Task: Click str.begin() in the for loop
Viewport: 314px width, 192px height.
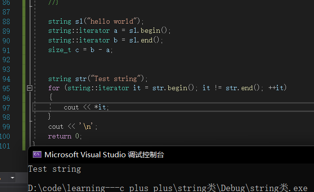Action: click(x=173, y=88)
